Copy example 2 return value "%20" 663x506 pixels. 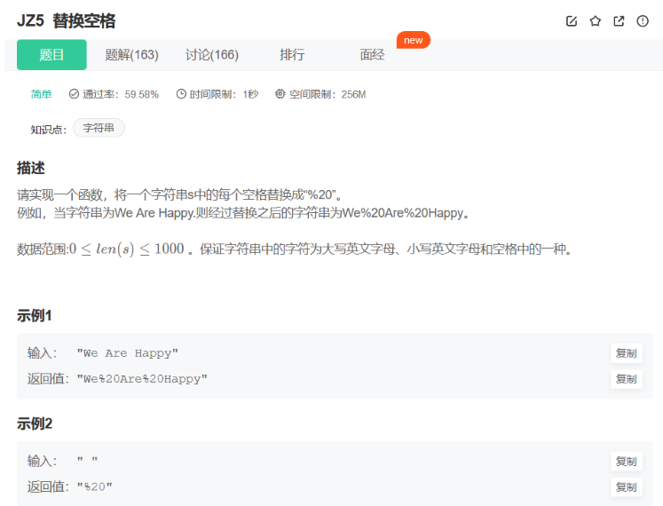click(x=627, y=487)
